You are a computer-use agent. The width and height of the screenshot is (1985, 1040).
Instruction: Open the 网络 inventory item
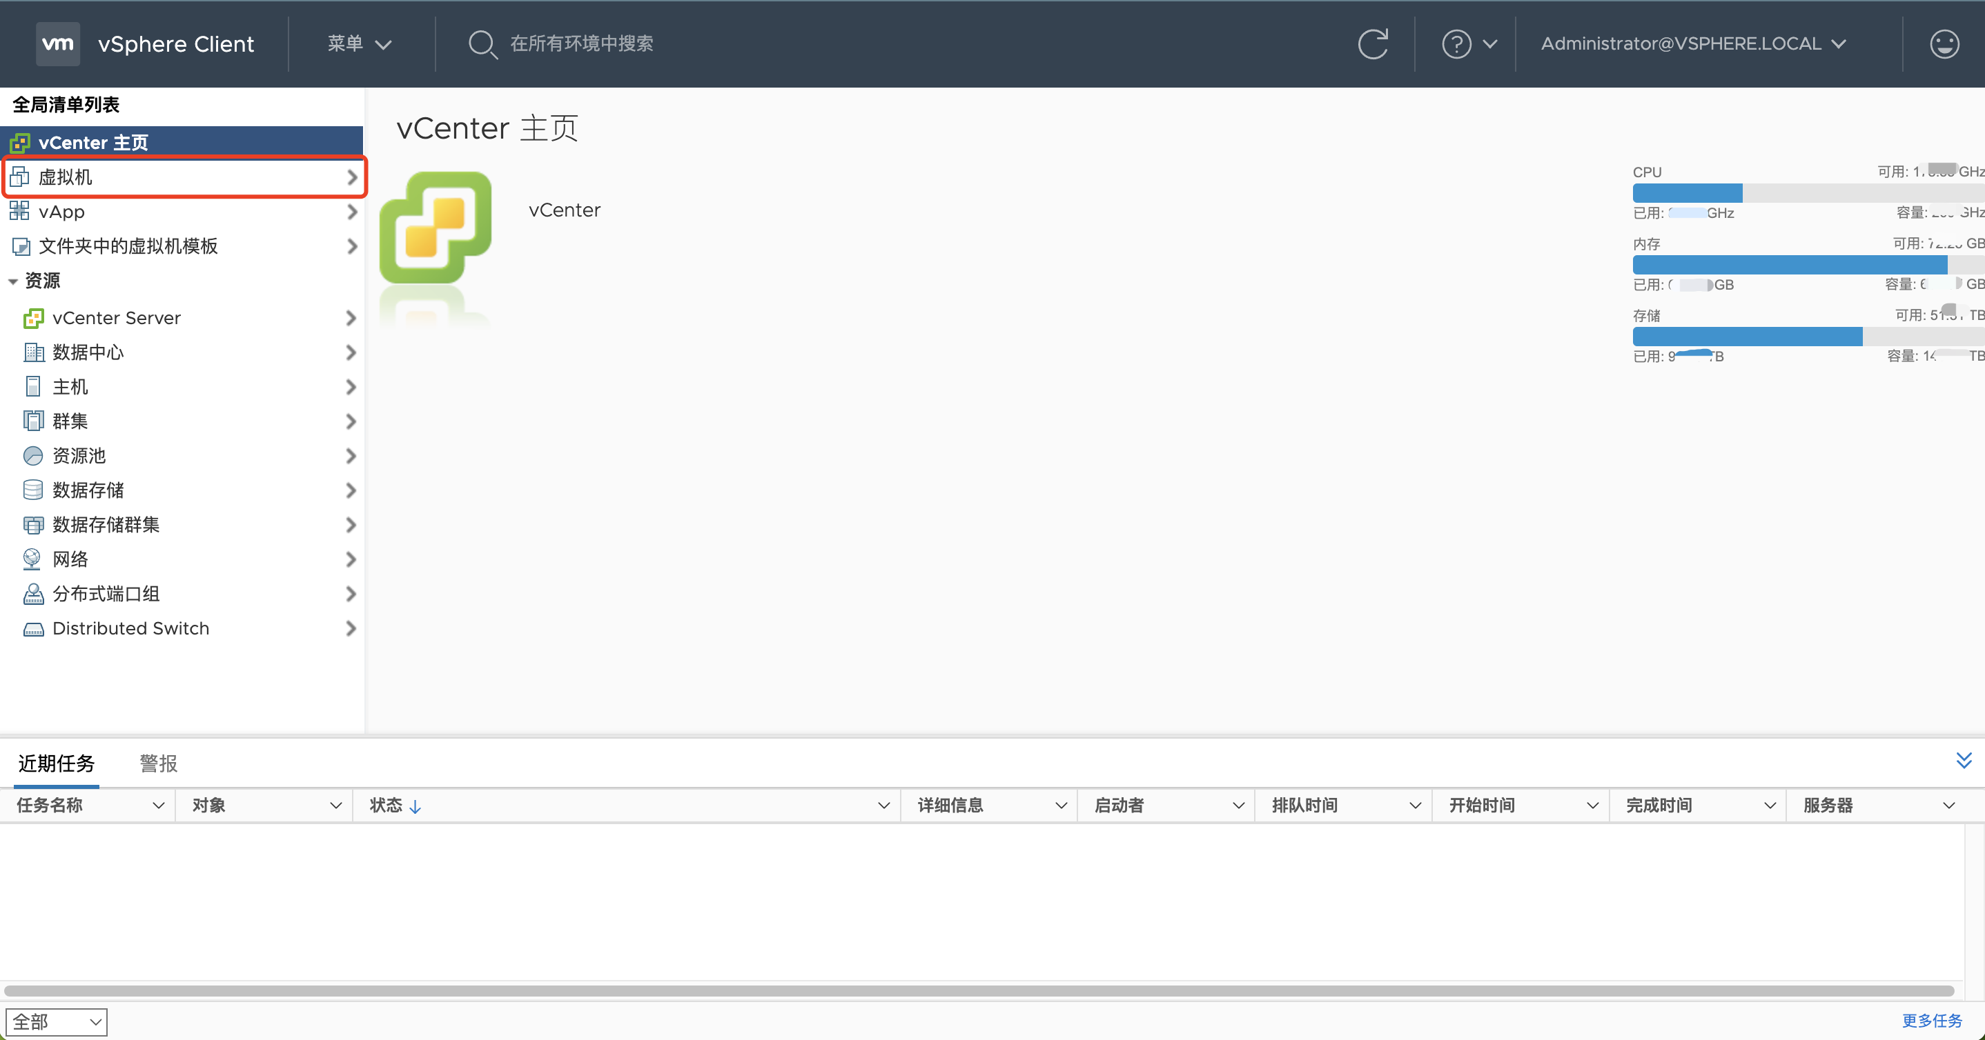coord(182,559)
